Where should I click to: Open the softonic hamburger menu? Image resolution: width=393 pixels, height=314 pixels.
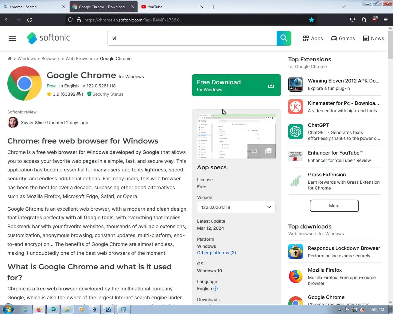12,38
